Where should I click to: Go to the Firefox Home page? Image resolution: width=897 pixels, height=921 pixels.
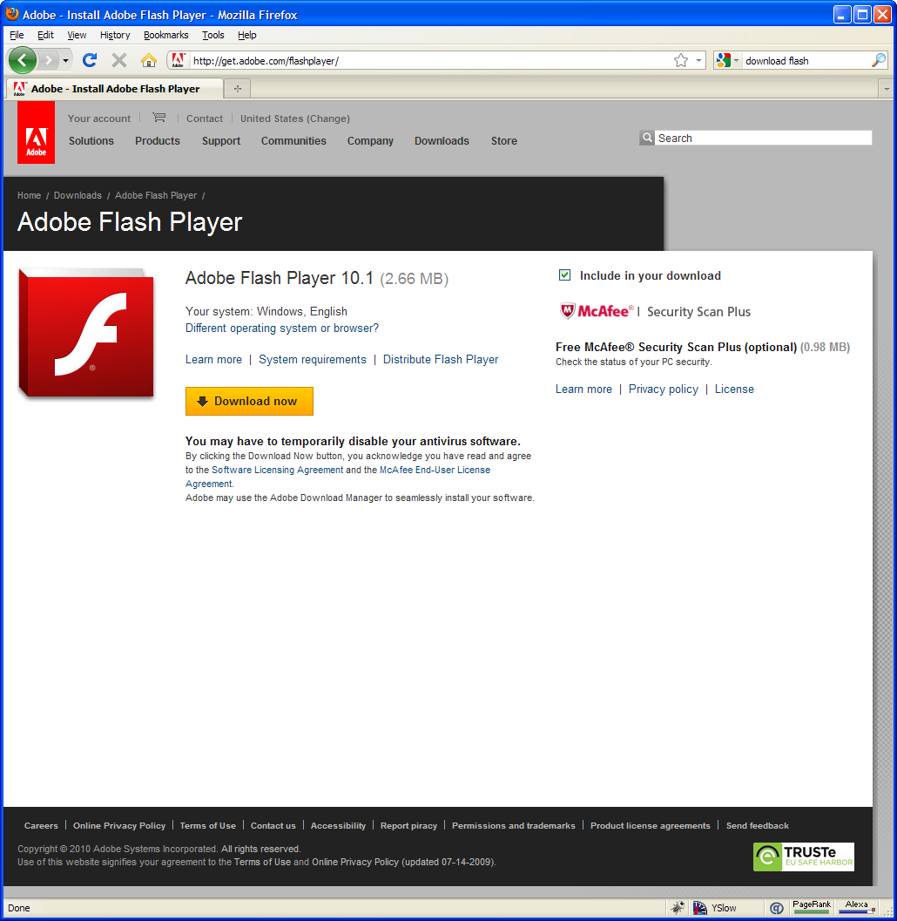click(x=149, y=60)
